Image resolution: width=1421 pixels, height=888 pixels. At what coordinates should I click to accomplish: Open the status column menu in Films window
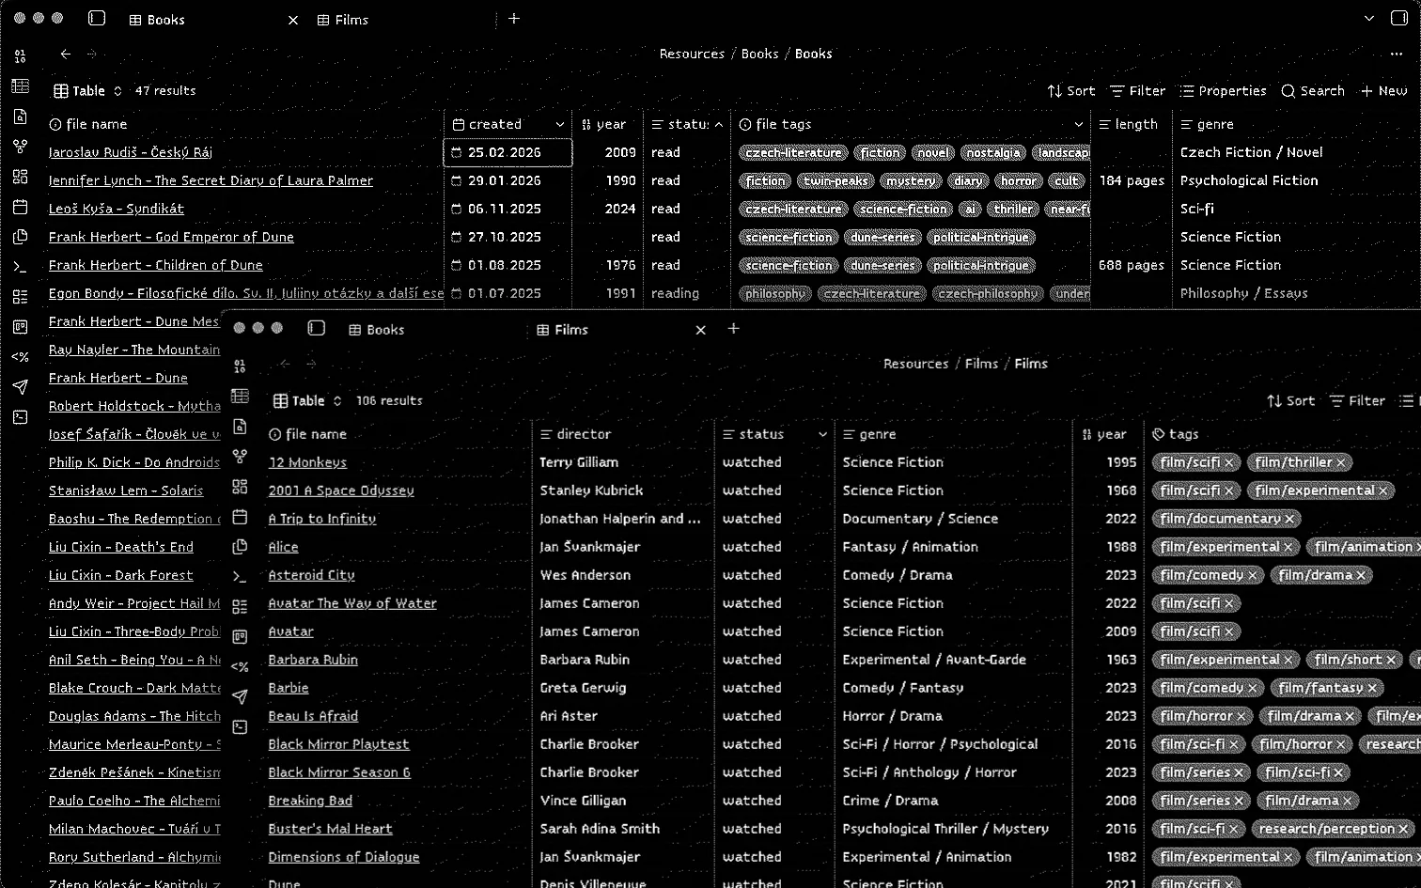coord(822,434)
